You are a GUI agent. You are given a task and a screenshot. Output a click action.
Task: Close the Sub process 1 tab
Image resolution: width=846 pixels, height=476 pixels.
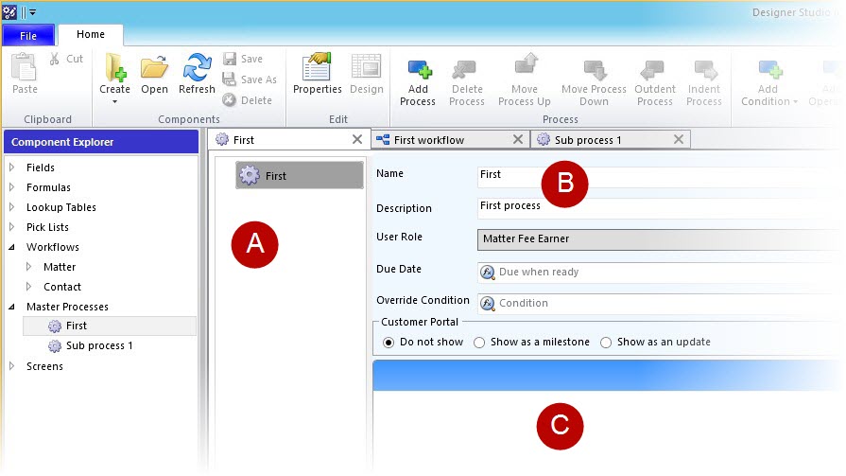(x=678, y=140)
